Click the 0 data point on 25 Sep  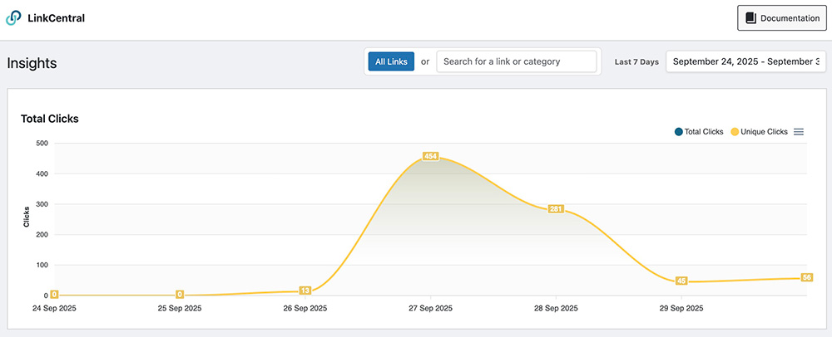pyautogui.click(x=180, y=294)
